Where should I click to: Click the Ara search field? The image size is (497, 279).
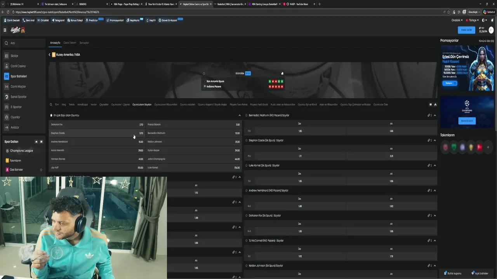[x=24, y=43]
